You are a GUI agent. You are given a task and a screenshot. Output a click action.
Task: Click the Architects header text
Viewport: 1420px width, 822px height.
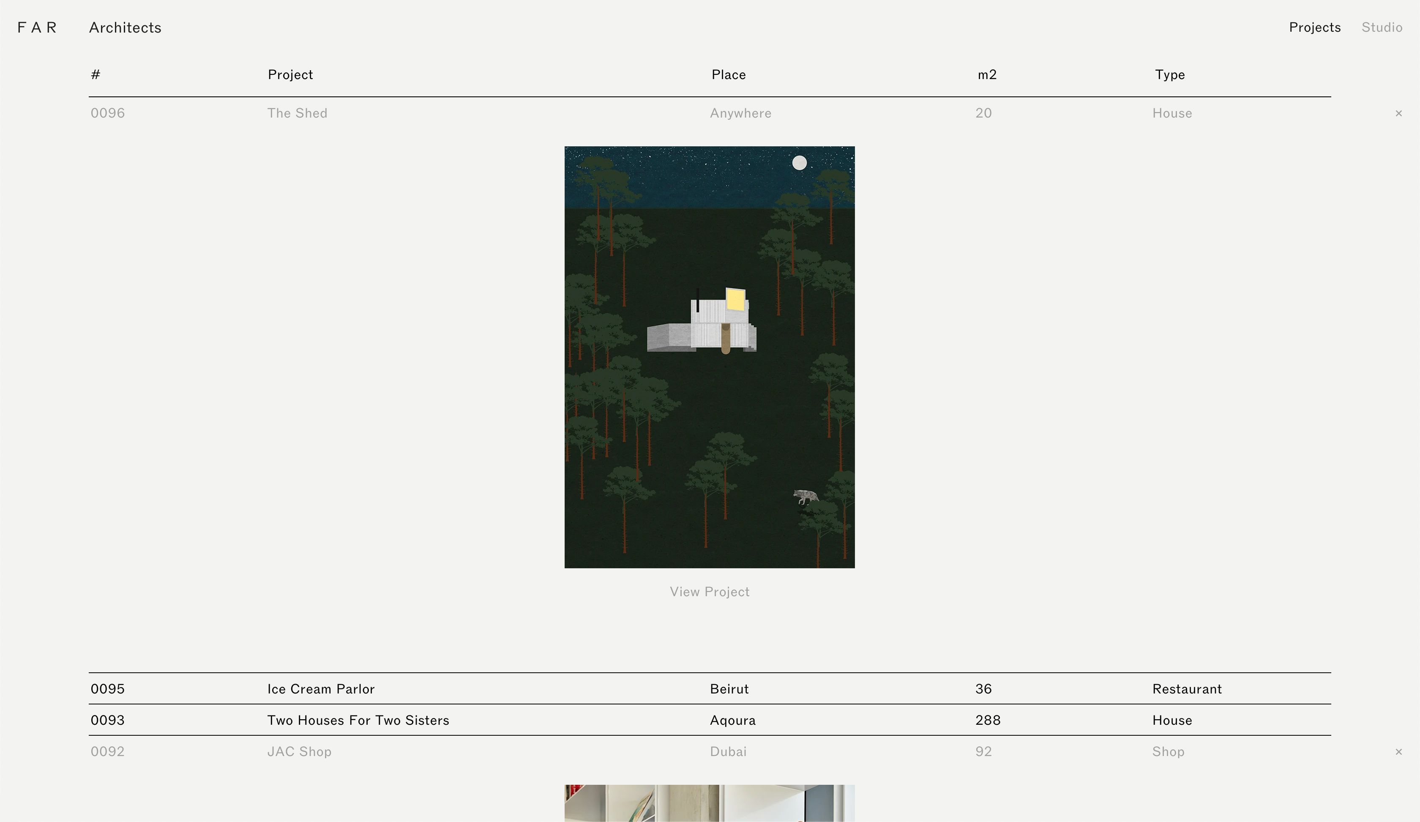(125, 27)
